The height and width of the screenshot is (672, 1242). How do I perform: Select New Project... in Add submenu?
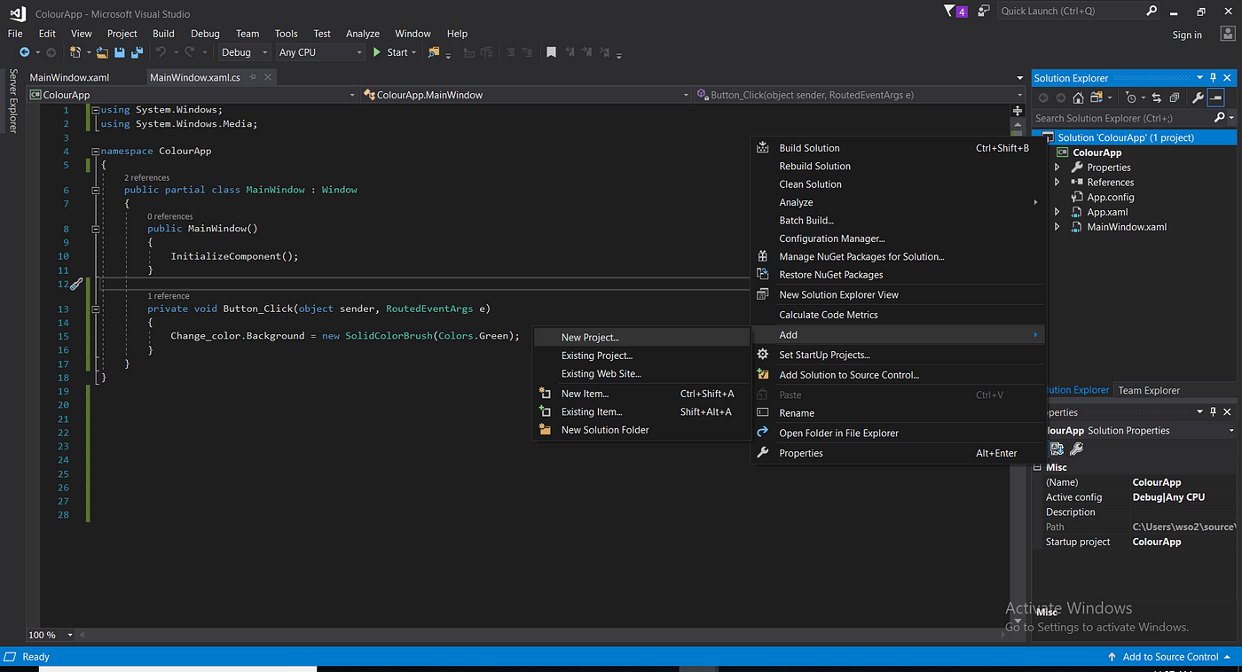pyautogui.click(x=641, y=337)
